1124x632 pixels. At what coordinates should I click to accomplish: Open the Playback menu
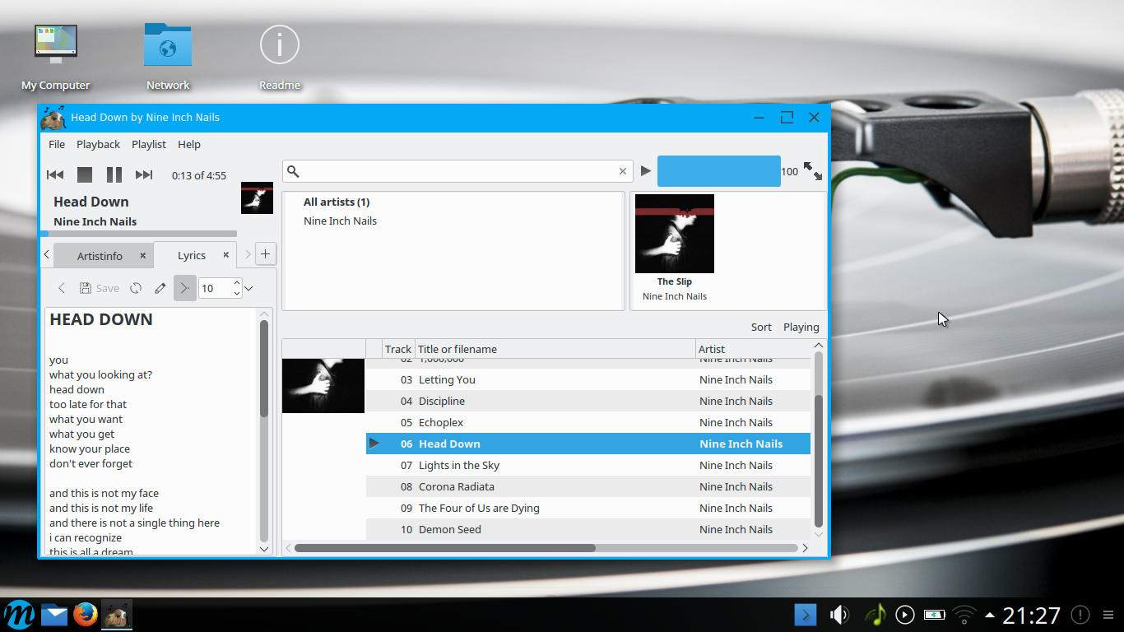[x=98, y=144]
